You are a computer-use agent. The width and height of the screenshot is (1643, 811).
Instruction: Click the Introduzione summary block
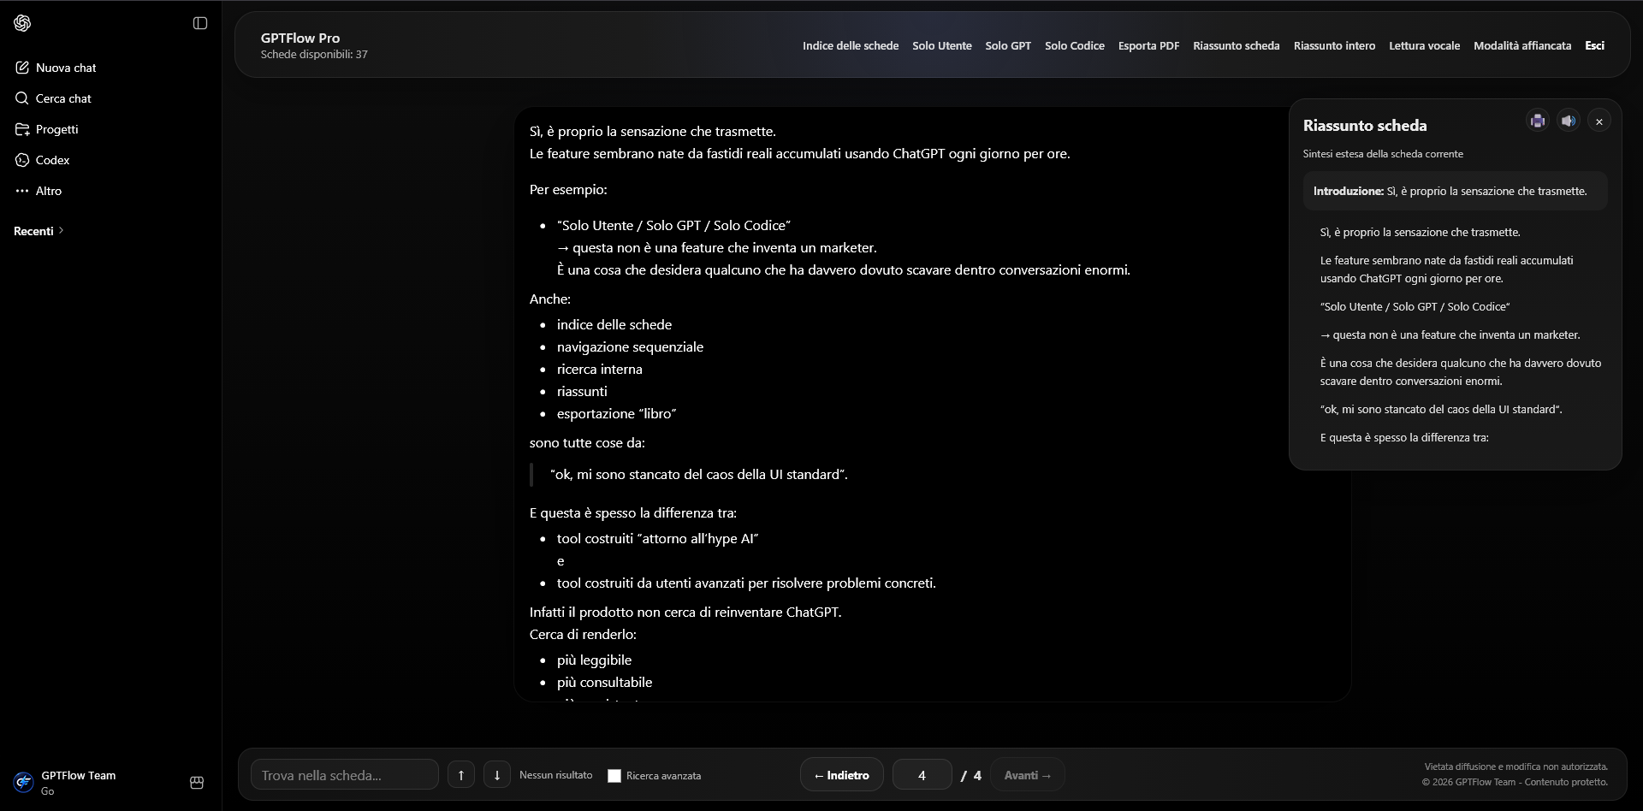click(1455, 191)
